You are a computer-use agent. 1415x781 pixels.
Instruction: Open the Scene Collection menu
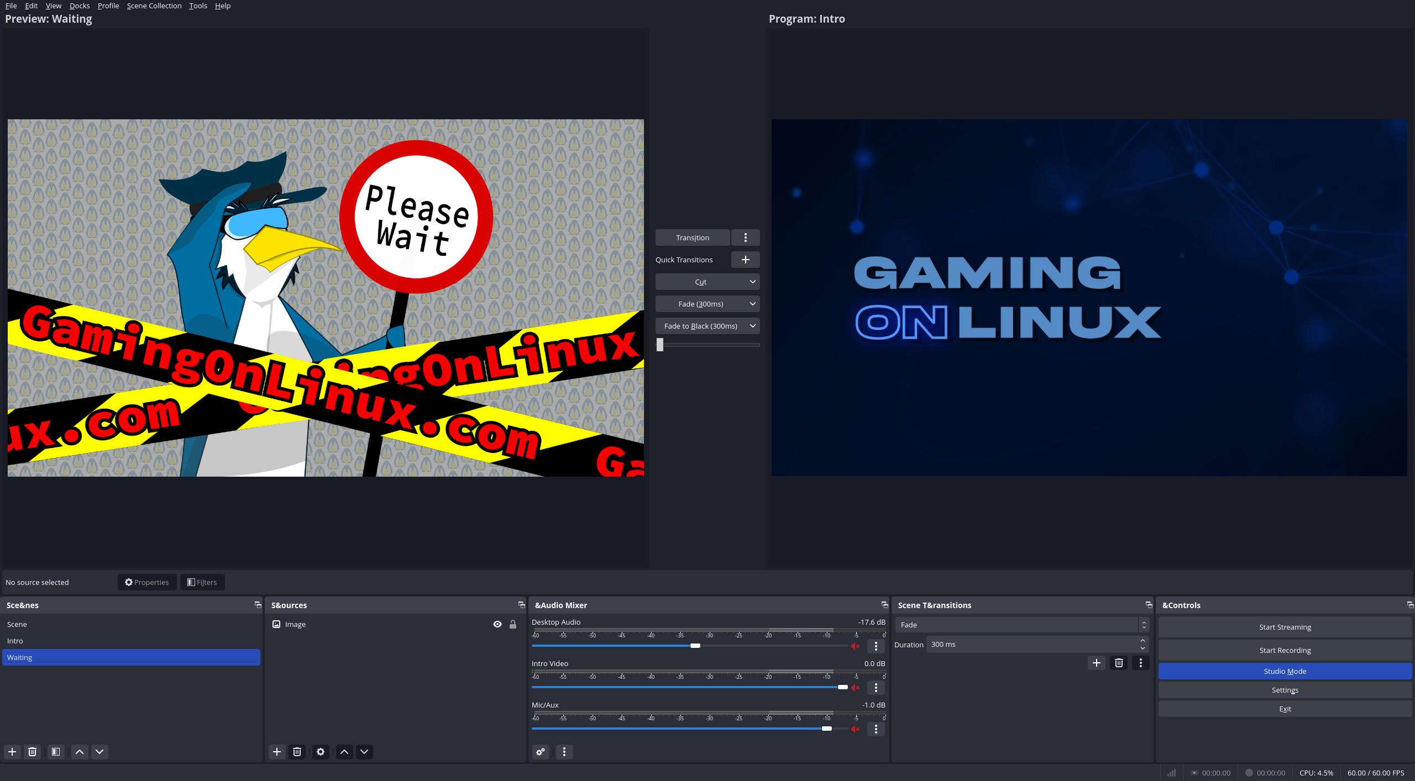tap(154, 6)
